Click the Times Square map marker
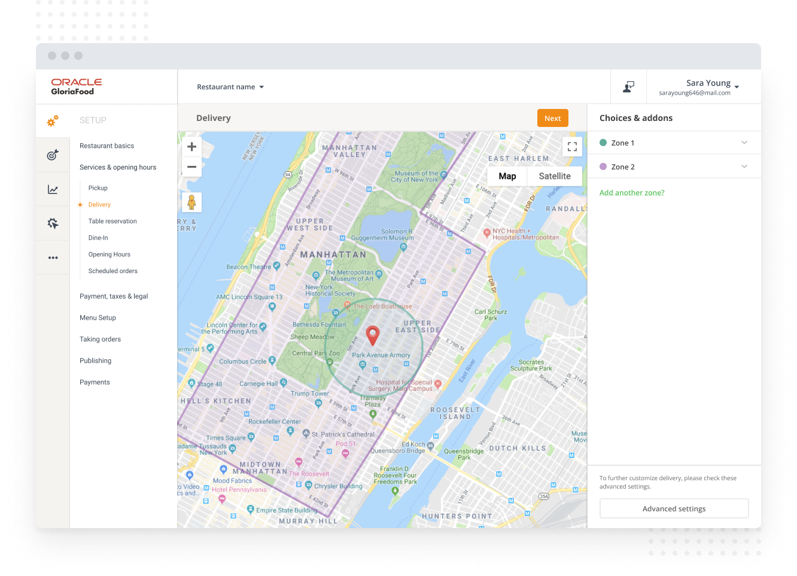The height and width of the screenshot is (576, 797). click(x=251, y=436)
